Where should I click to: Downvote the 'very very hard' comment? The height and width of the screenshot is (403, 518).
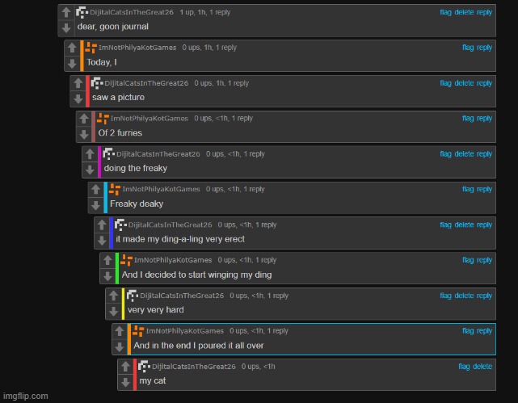114,311
